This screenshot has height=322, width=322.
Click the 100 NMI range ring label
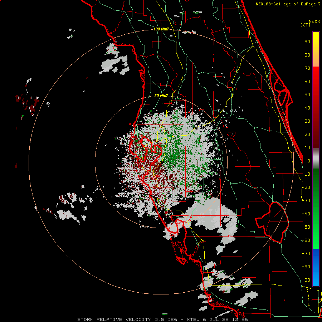point(161,29)
